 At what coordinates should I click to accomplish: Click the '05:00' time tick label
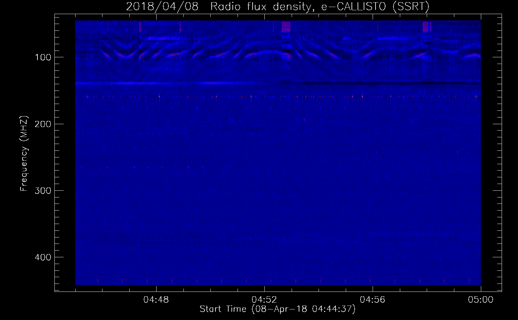tap(481, 300)
